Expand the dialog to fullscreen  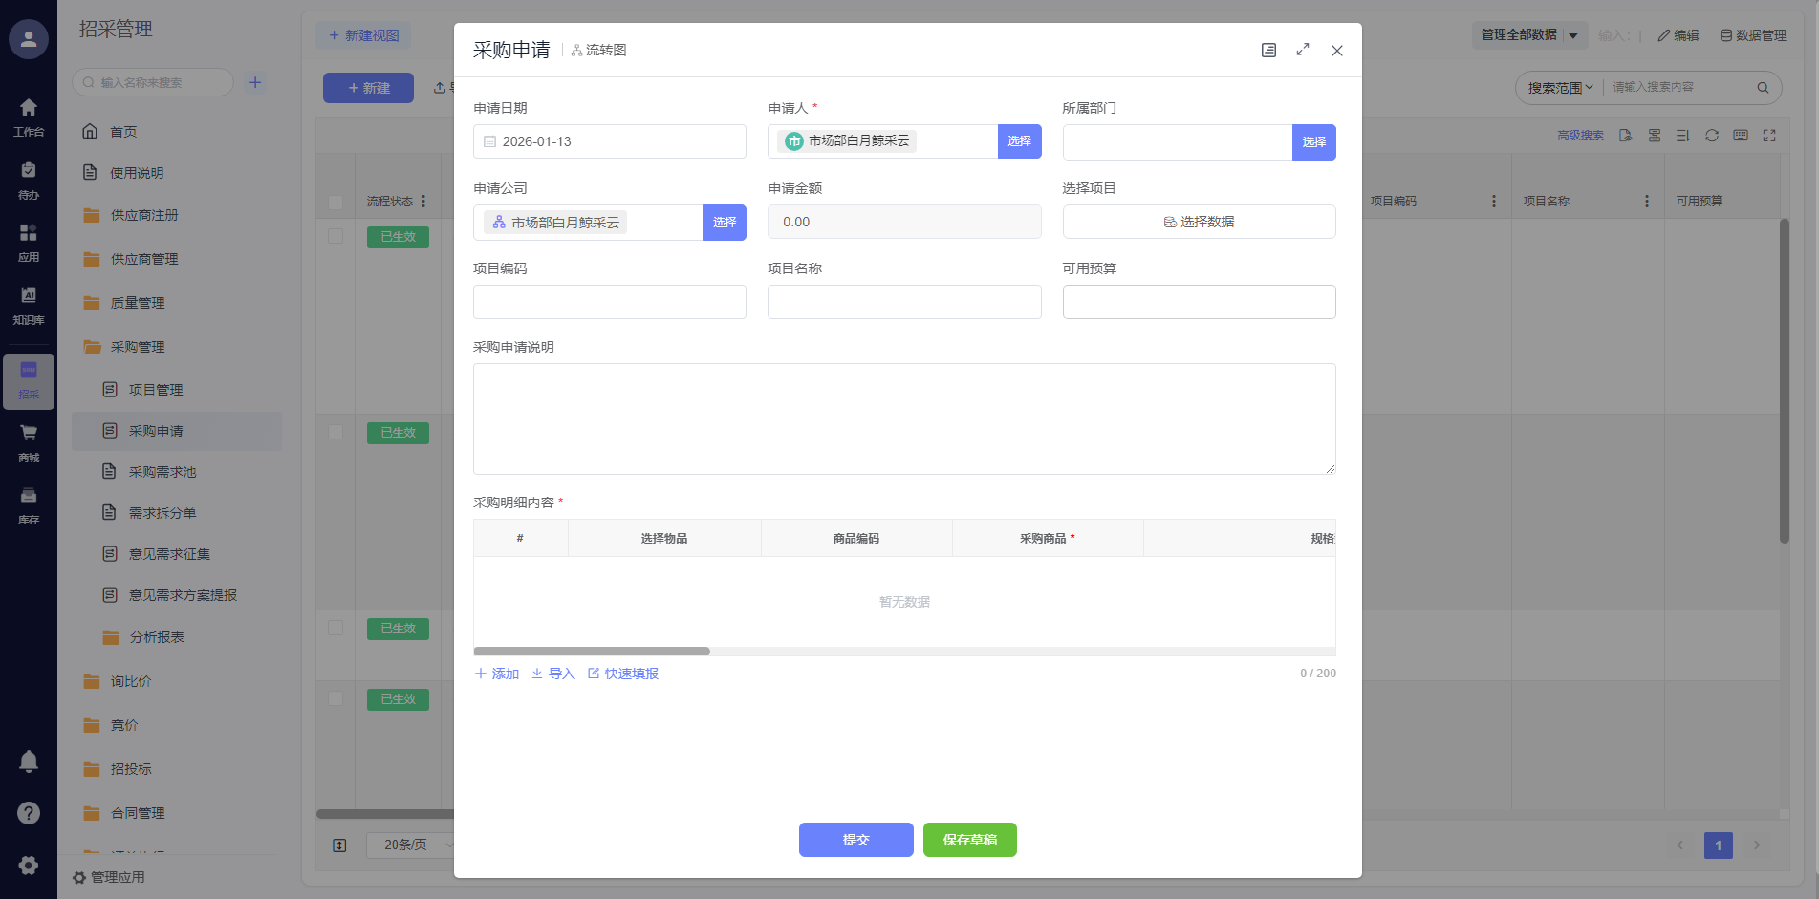1302,50
